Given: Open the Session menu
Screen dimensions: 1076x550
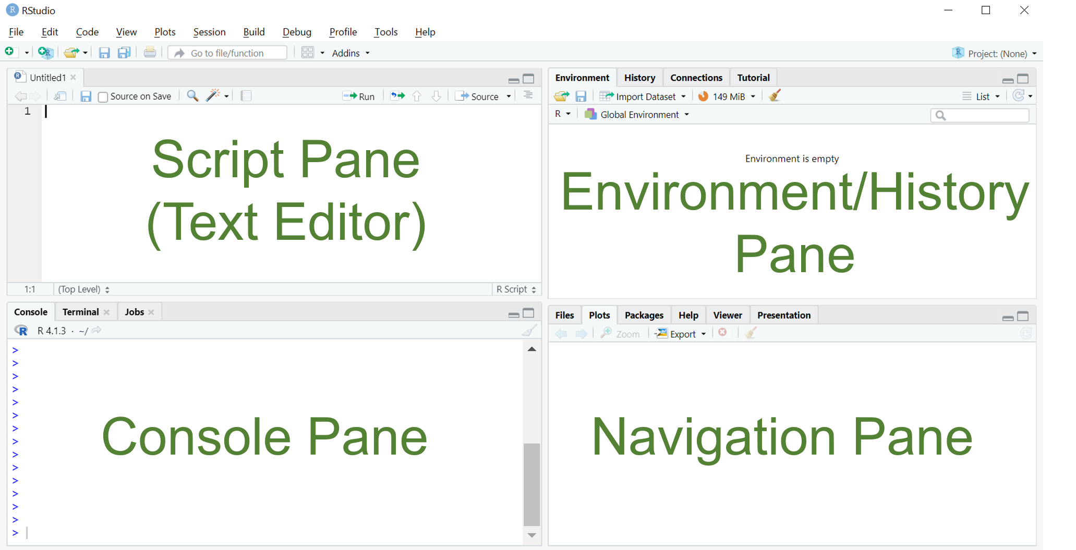Looking at the screenshot, I should 209,32.
